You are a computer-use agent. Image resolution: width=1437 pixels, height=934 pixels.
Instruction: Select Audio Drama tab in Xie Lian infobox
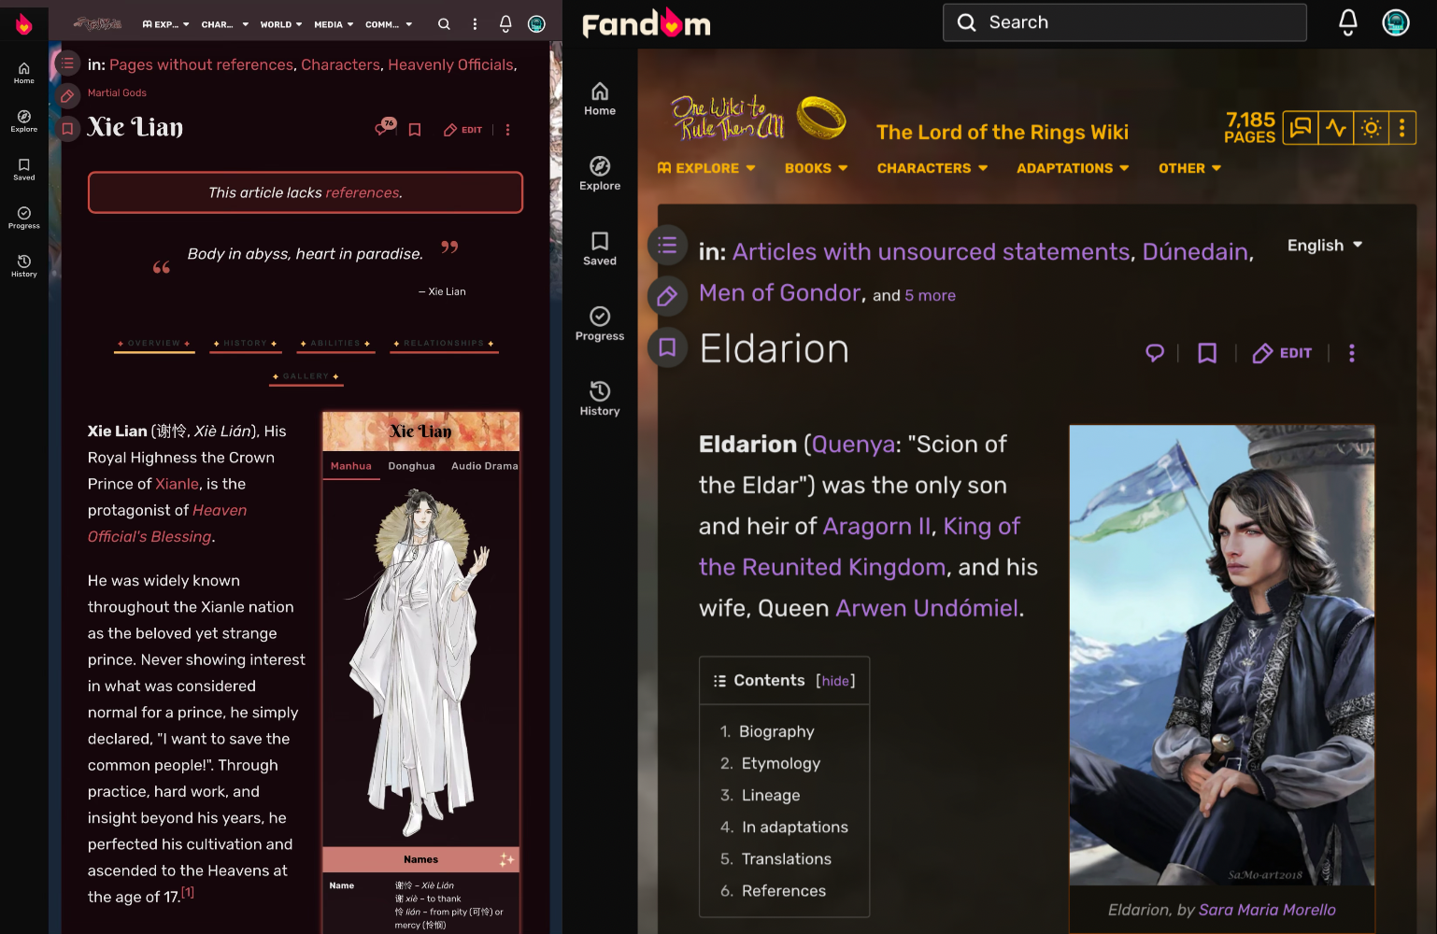(484, 466)
